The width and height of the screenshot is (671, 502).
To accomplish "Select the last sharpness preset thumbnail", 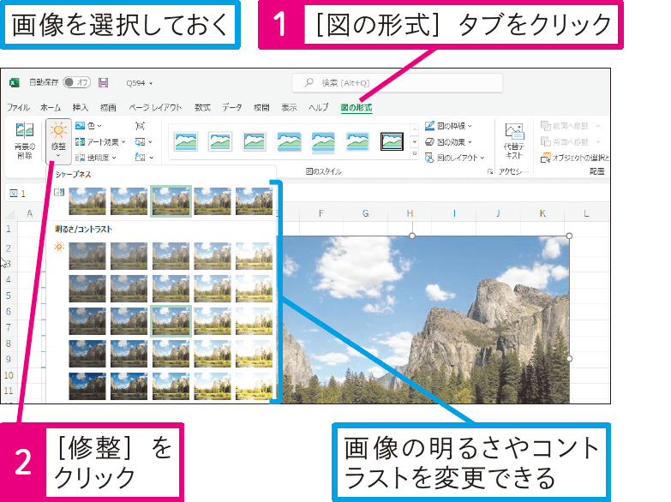I will pyautogui.click(x=255, y=201).
